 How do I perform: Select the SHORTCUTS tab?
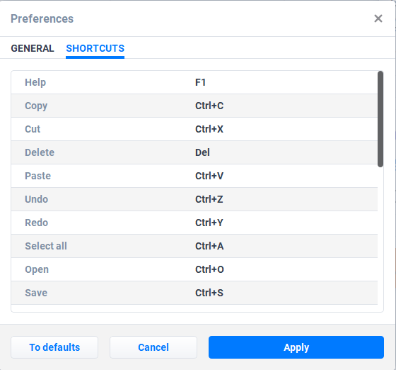[95, 48]
